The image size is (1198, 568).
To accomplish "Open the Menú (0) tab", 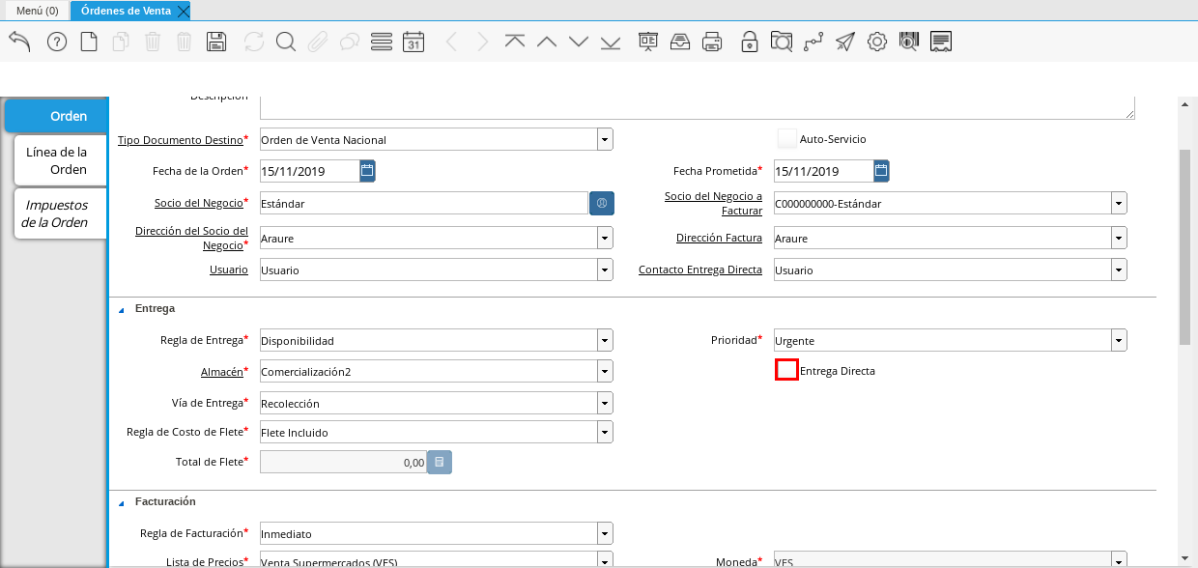I will (x=38, y=11).
